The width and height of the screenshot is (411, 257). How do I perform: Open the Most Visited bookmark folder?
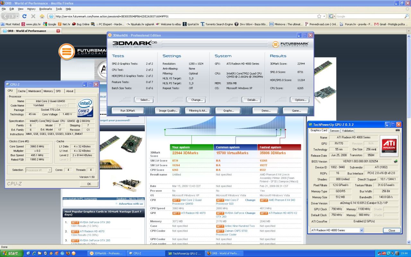point(11,24)
